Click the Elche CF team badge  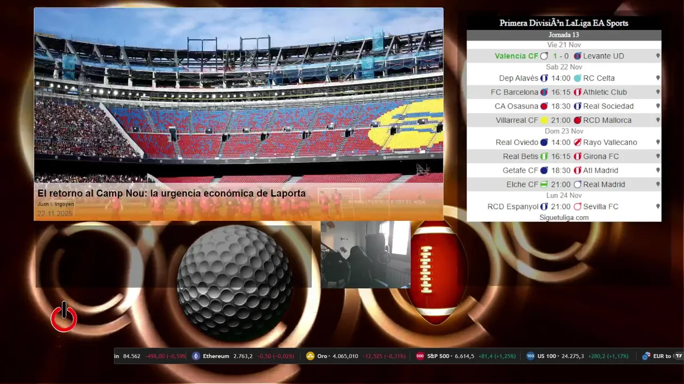(544, 185)
